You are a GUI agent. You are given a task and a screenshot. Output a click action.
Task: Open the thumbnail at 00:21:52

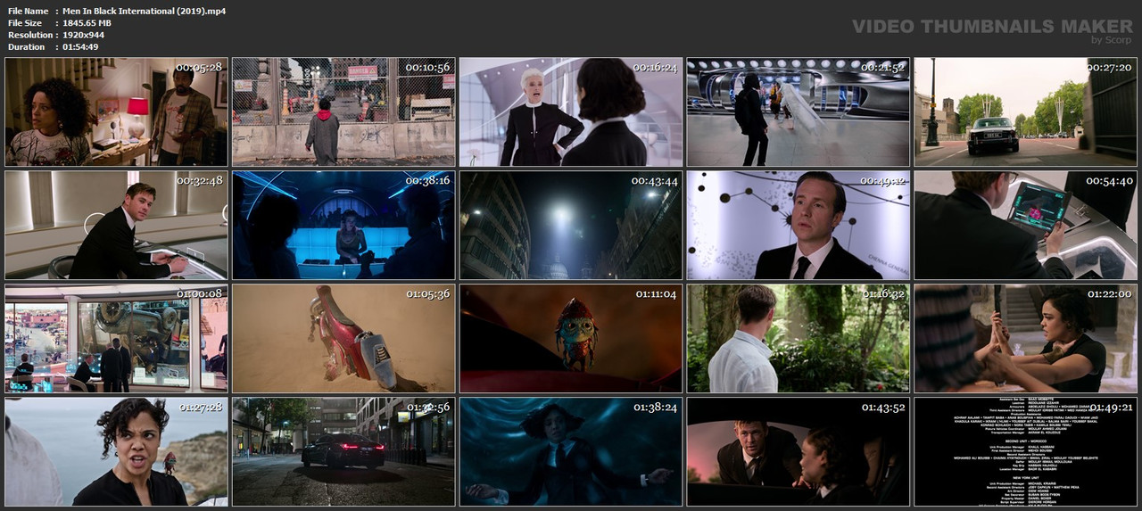[x=799, y=112]
